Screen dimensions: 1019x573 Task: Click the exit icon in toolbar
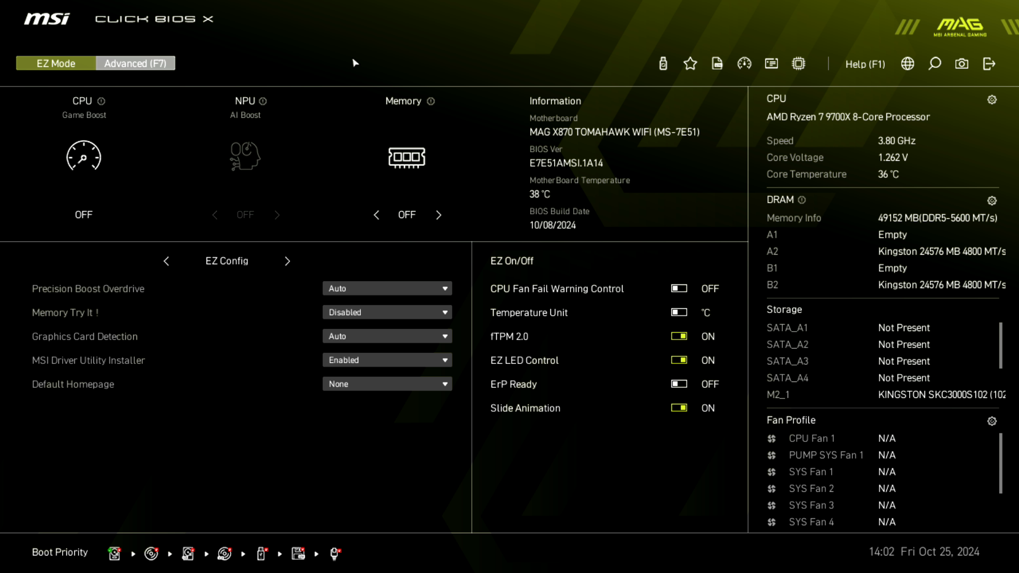pos(989,64)
